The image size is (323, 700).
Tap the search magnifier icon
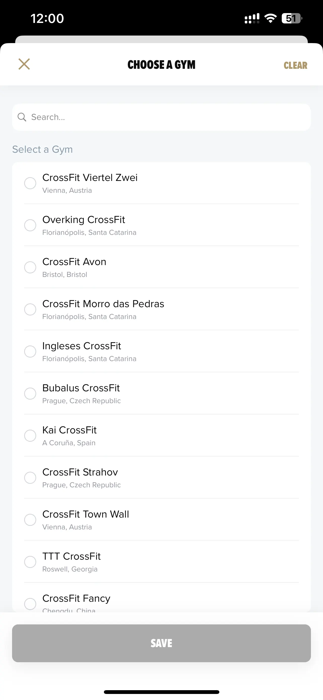(x=22, y=117)
